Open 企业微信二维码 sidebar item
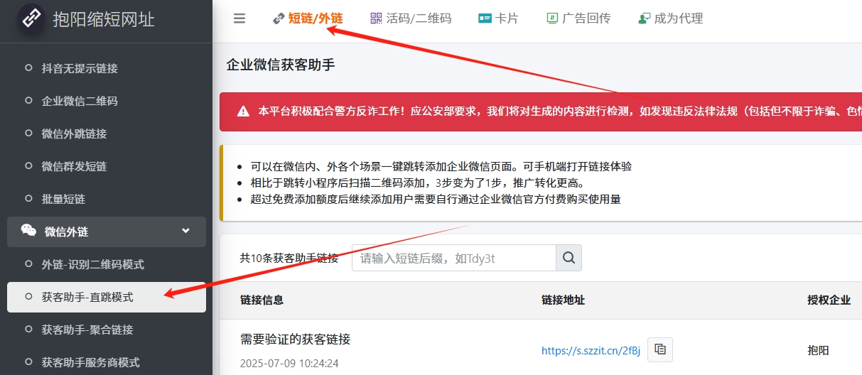This screenshot has width=862, height=375. coord(80,101)
